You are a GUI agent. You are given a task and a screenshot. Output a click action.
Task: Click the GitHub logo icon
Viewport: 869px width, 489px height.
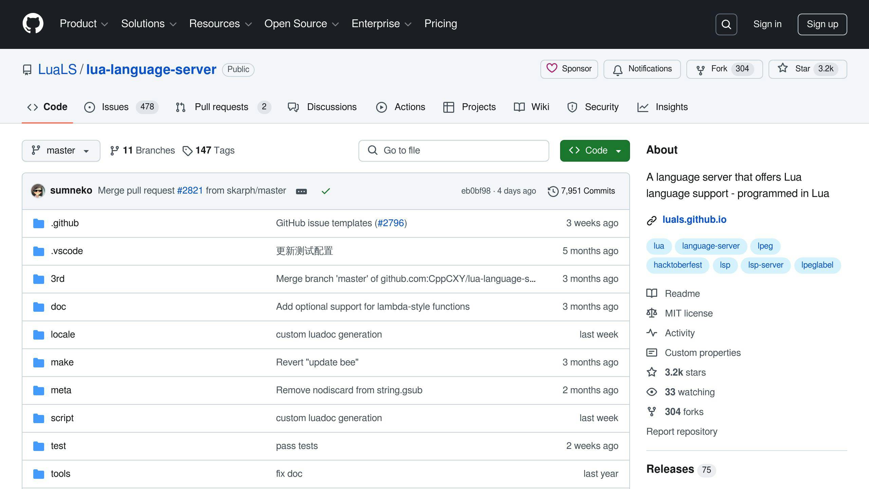click(x=33, y=23)
